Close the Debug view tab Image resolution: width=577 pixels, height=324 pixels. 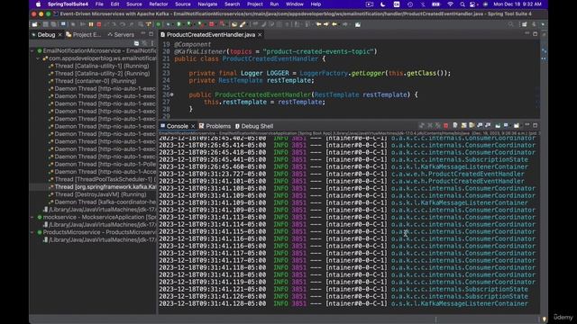point(60,34)
